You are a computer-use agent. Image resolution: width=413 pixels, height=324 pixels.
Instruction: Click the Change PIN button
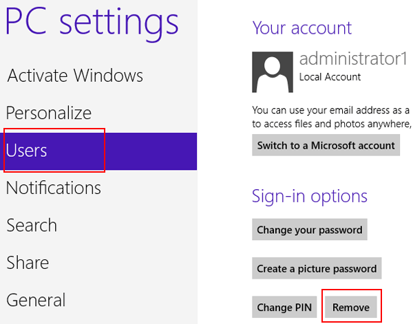(x=284, y=307)
